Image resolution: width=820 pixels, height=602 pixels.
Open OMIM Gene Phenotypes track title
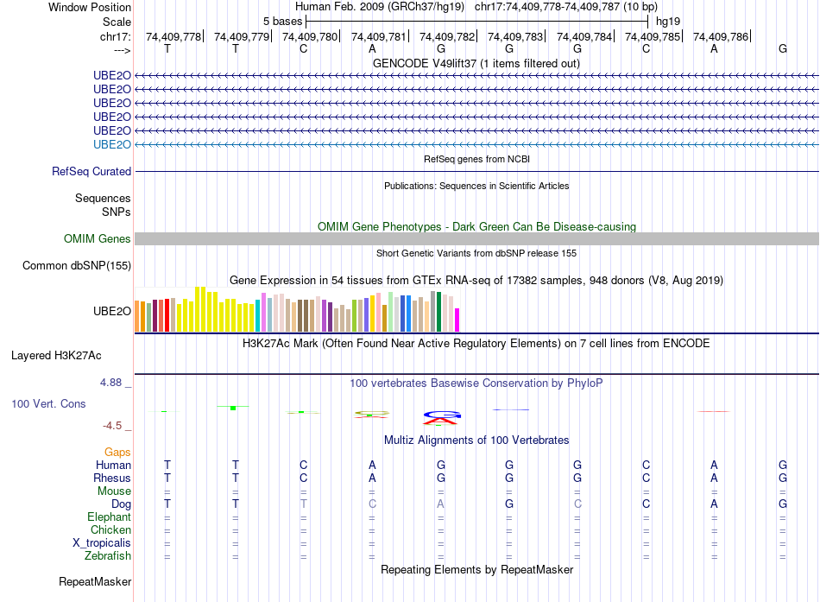pos(476,226)
